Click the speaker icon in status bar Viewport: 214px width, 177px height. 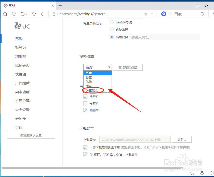pos(212,173)
